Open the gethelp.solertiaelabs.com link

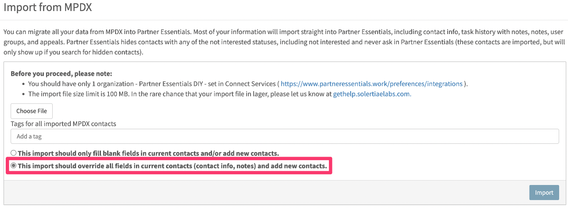pos(372,94)
